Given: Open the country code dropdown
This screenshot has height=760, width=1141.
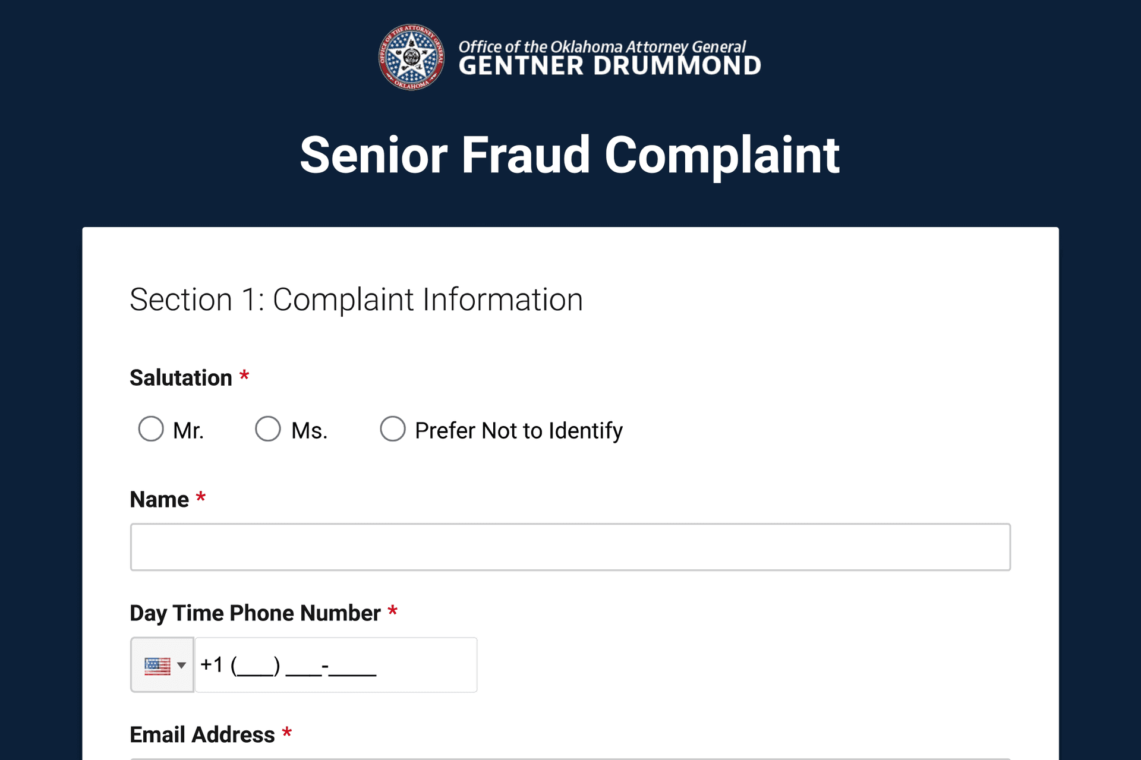Looking at the screenshot, I should pyautogui.click(x=162, y=665).
